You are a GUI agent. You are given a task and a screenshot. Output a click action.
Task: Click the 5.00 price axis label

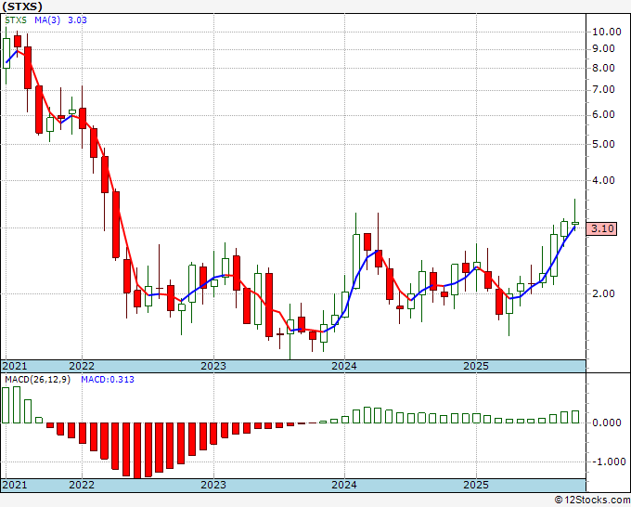603,144
